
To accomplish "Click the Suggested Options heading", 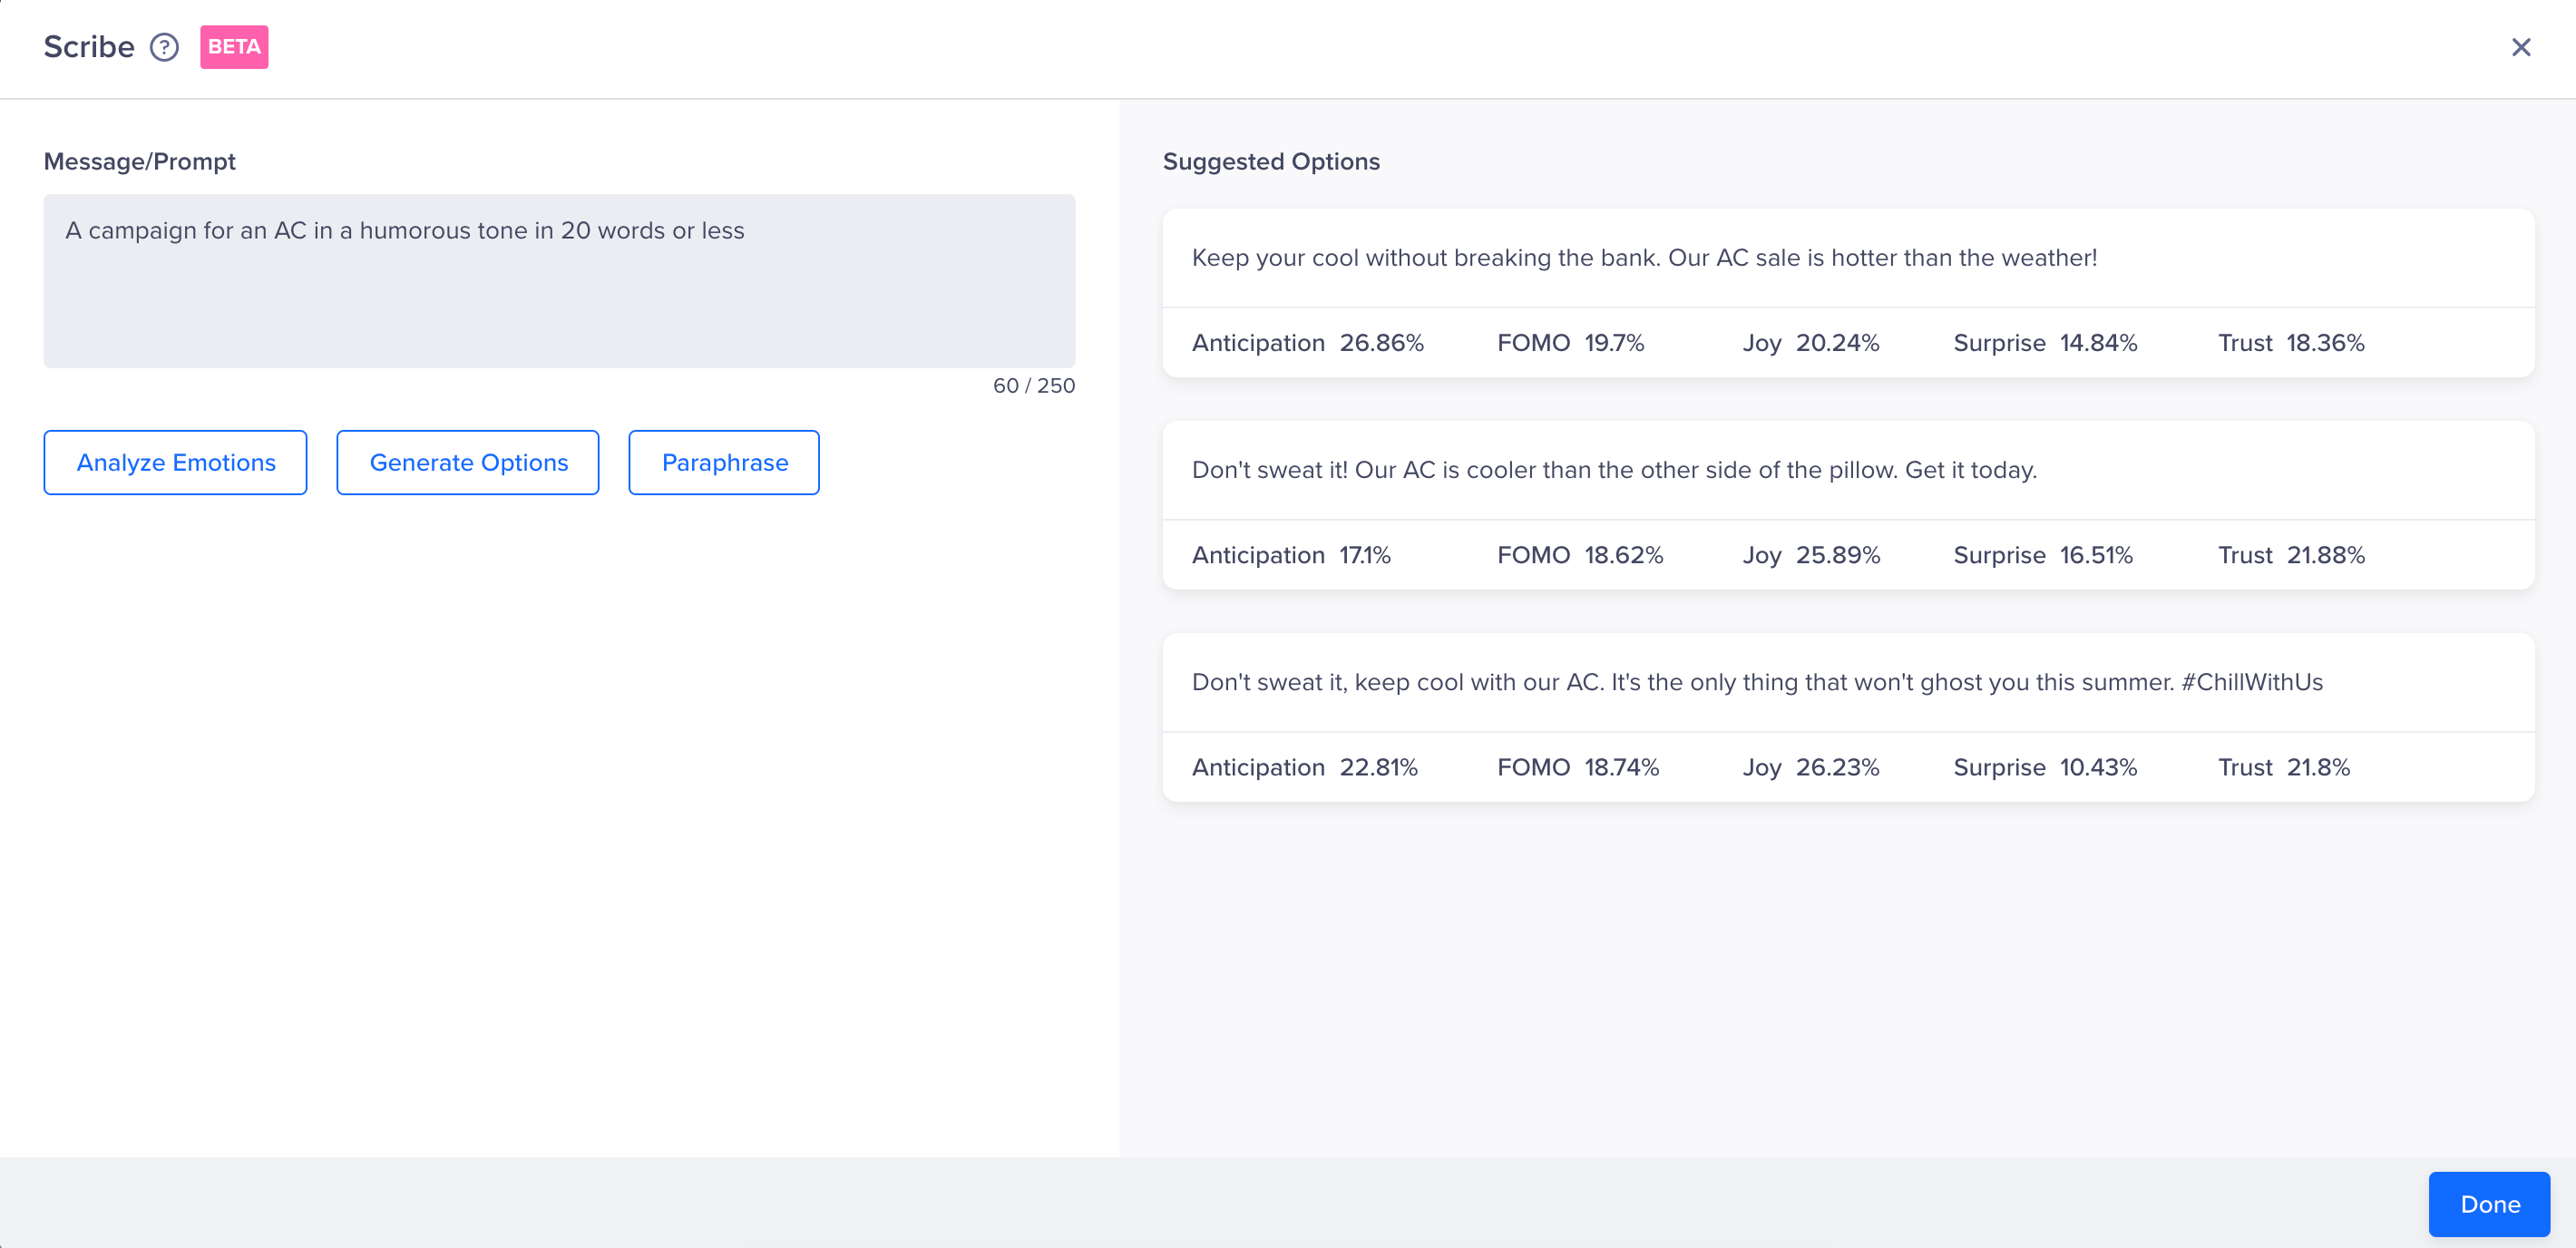I will (x=1271, y=161).
